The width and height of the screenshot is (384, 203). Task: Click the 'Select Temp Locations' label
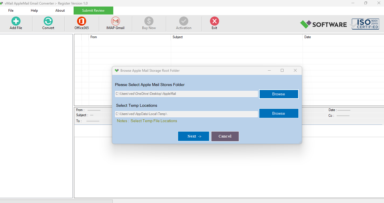tap(137, 105)
